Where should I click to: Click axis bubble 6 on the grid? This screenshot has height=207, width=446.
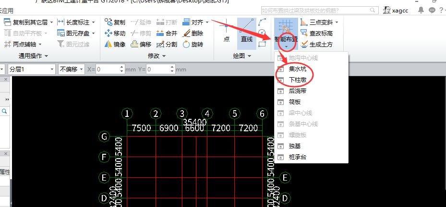pyautogui.click(x=262, y=114)
